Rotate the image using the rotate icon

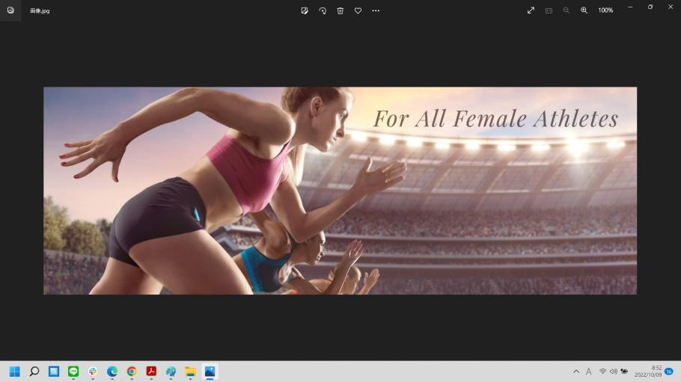323,10
